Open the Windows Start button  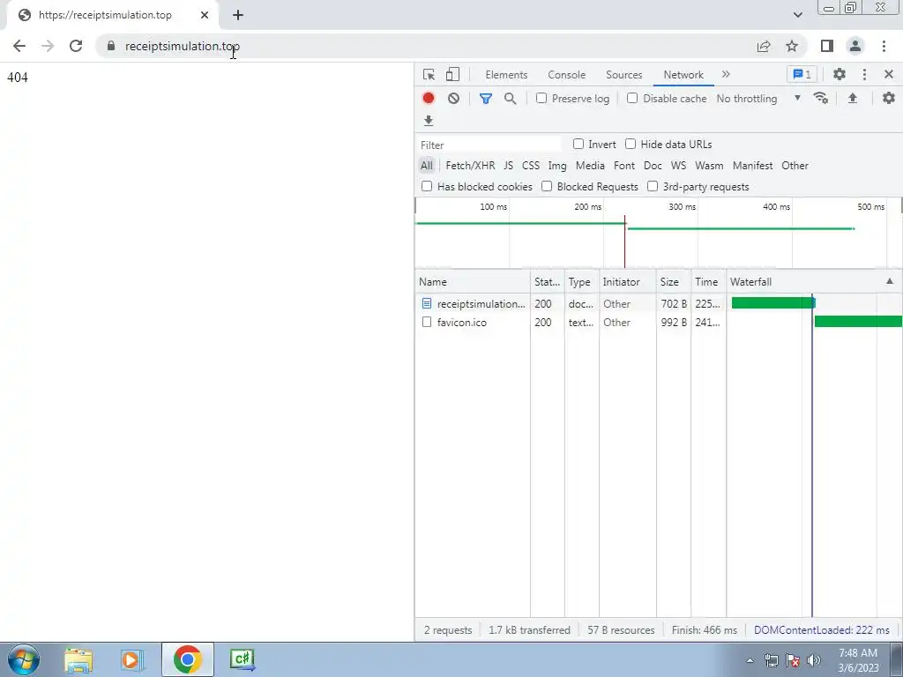click(x=24, y=659)
